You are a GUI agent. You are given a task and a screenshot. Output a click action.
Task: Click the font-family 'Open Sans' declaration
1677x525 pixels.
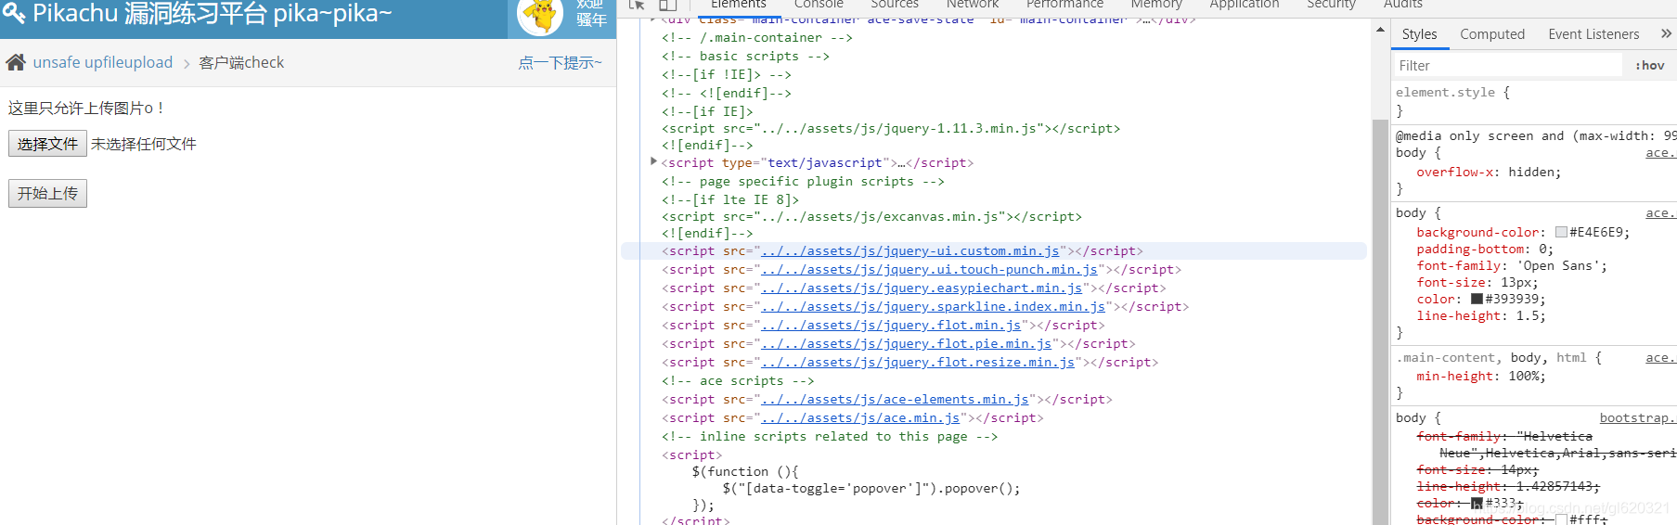coord(1512,265)
